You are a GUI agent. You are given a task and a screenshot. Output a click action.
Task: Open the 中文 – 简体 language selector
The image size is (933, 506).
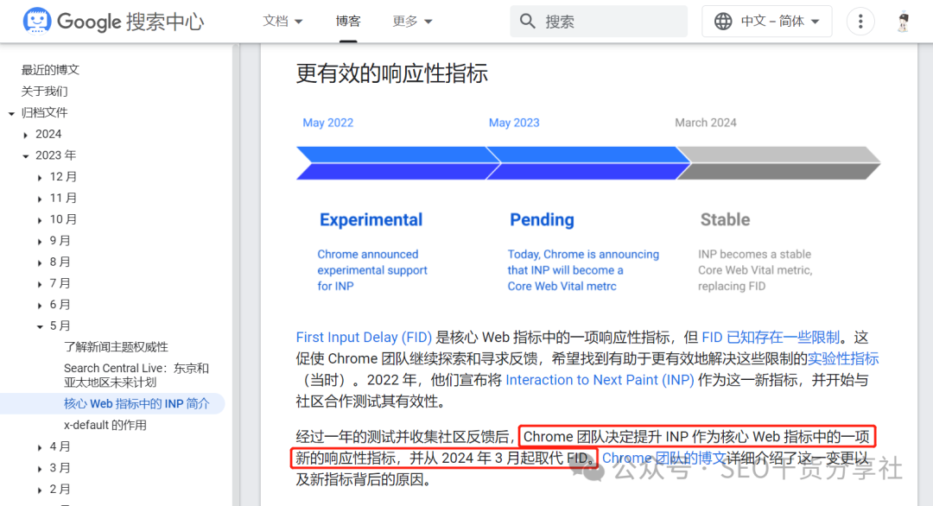[x=767, y=22]
